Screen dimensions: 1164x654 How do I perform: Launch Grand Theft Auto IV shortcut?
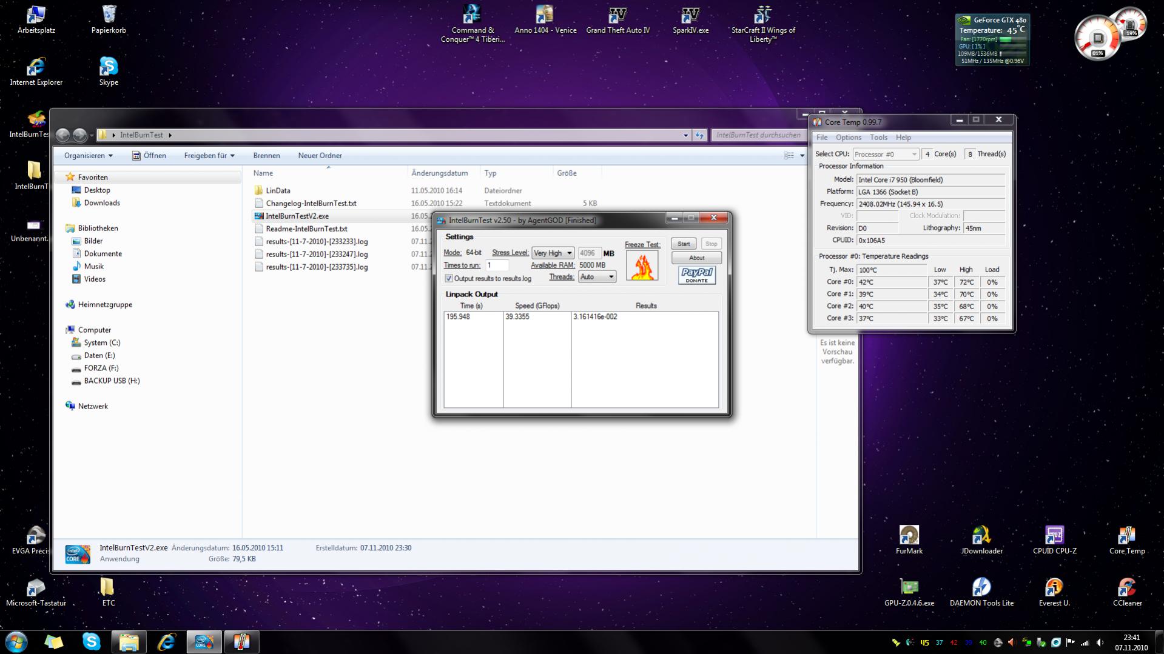[617, 19]
